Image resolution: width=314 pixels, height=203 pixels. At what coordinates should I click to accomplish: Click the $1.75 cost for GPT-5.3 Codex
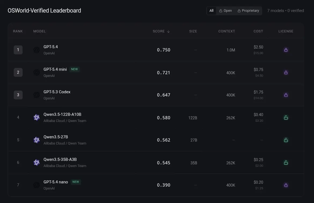(258, 92)
